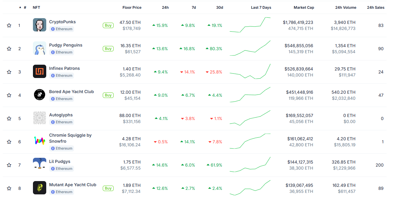Click the Lil Pudgys avatar icon

point(39,164)
